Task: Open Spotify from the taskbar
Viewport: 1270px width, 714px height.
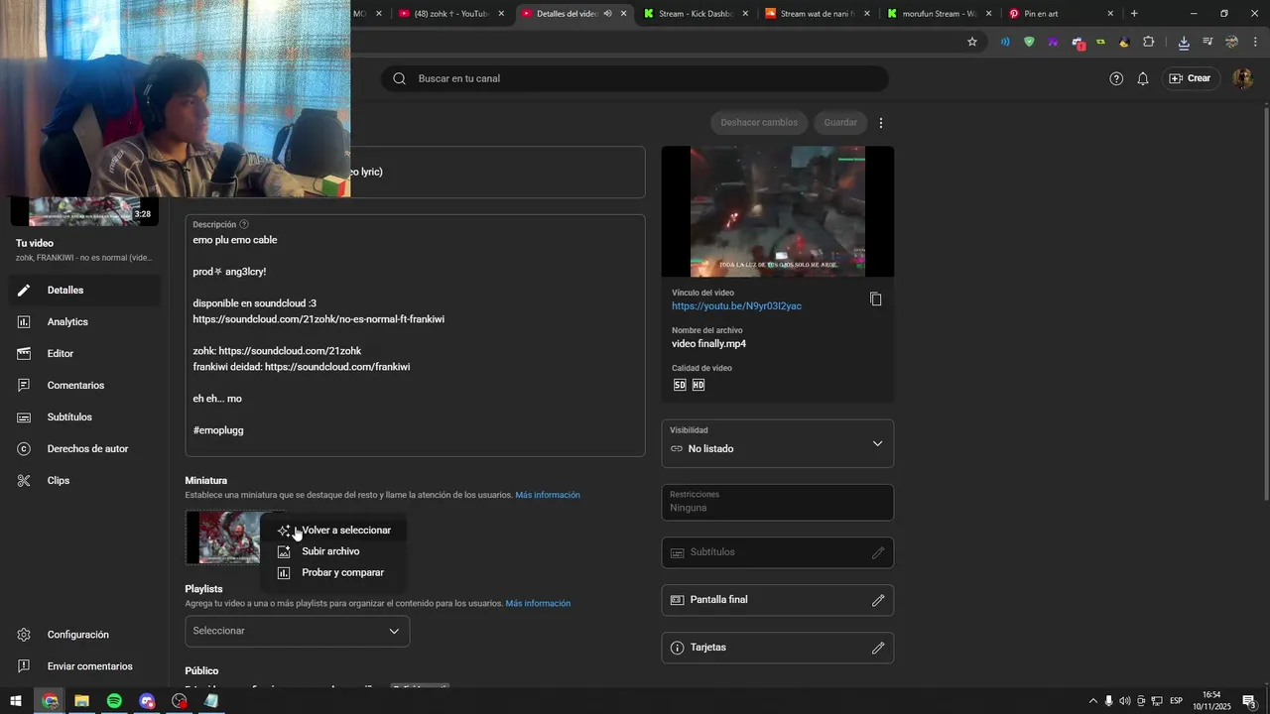Action: [x=114, y=701]
